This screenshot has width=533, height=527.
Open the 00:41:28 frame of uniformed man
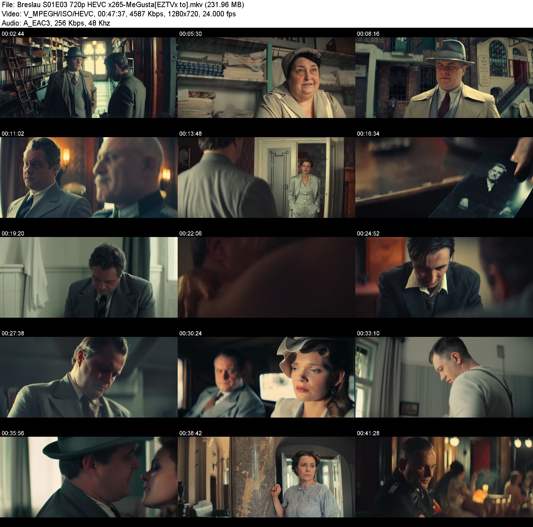click(x=444, y=477)
